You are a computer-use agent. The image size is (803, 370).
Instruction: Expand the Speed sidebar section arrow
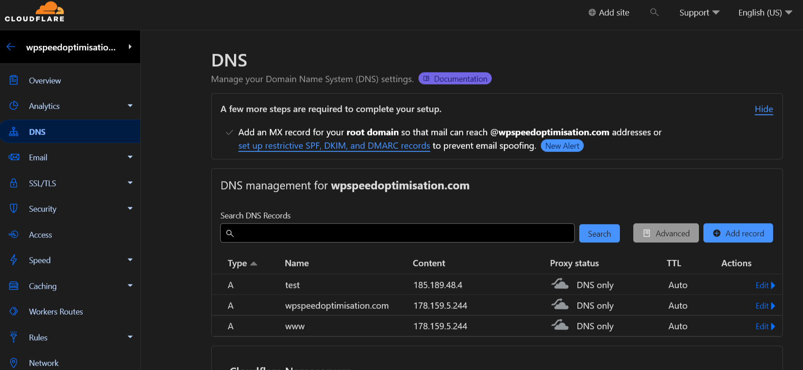pyautogui.click(x=130, y=260)
